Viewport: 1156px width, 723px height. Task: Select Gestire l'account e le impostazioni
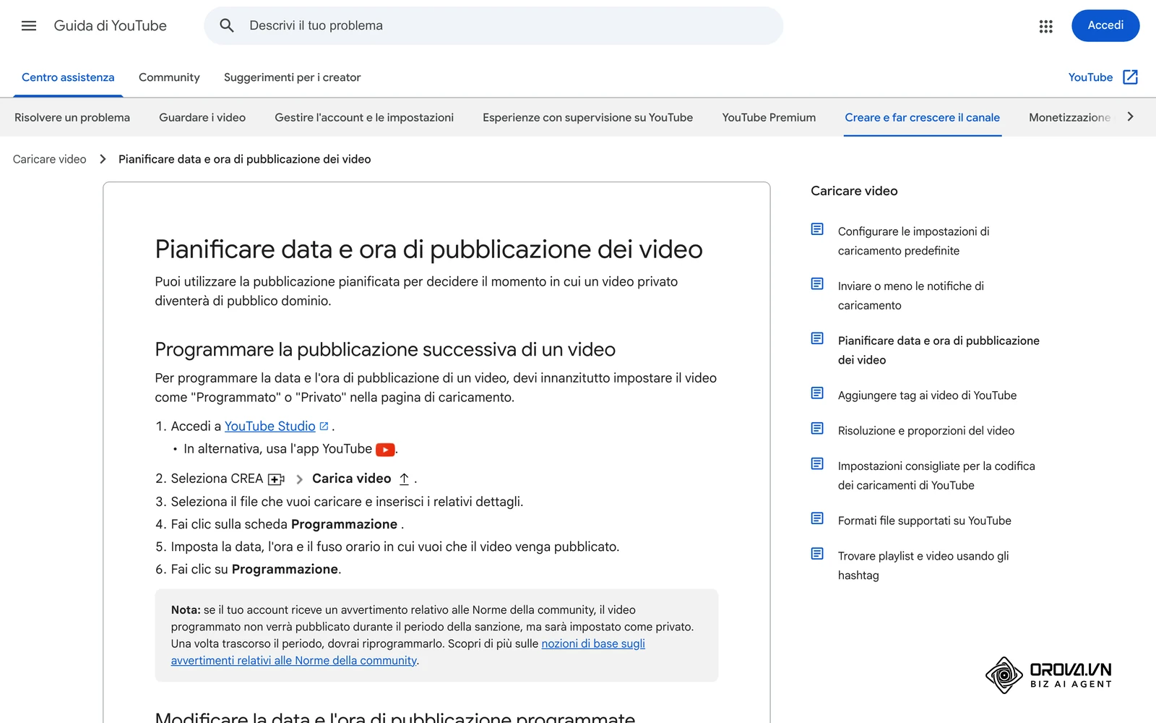coord(364,117)
